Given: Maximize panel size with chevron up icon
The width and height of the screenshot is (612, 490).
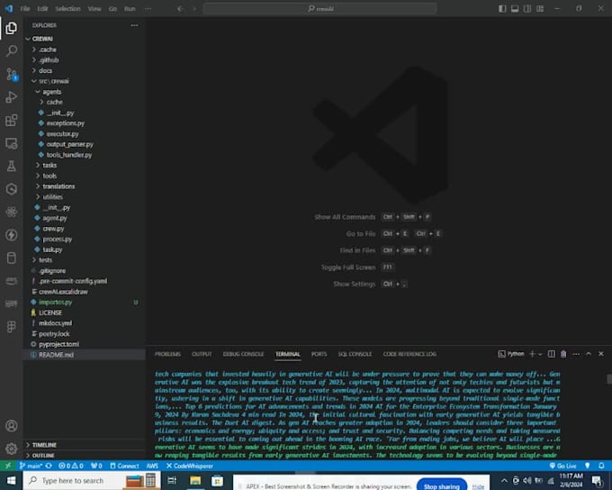Looking at the screenshot, I should pyautogui.click(x=589, y=354).
